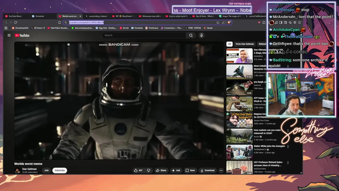The image size is (339, 191).
Task: Open the YouTube hamburger guide menu
Action: [9, 35]
